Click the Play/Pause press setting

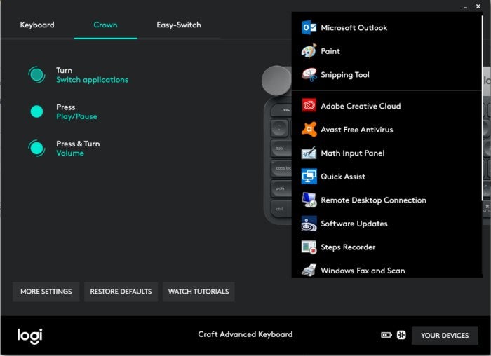(76, 116)
